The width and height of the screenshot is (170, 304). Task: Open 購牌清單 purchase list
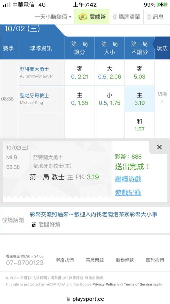pyautogui.click(x=126, y=17)
